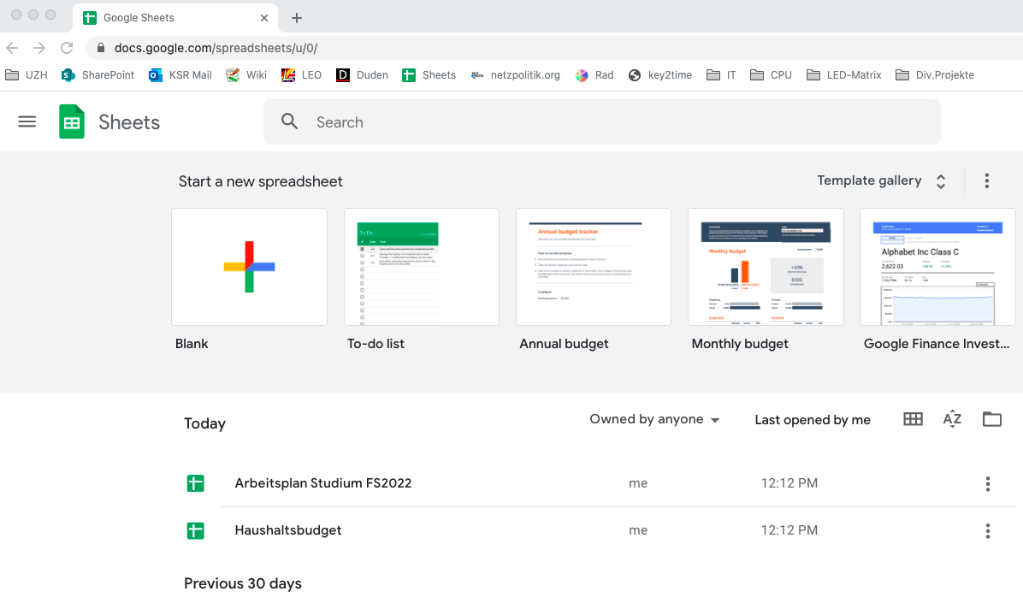Open the CPU bookmarks folder

(771, 75)
